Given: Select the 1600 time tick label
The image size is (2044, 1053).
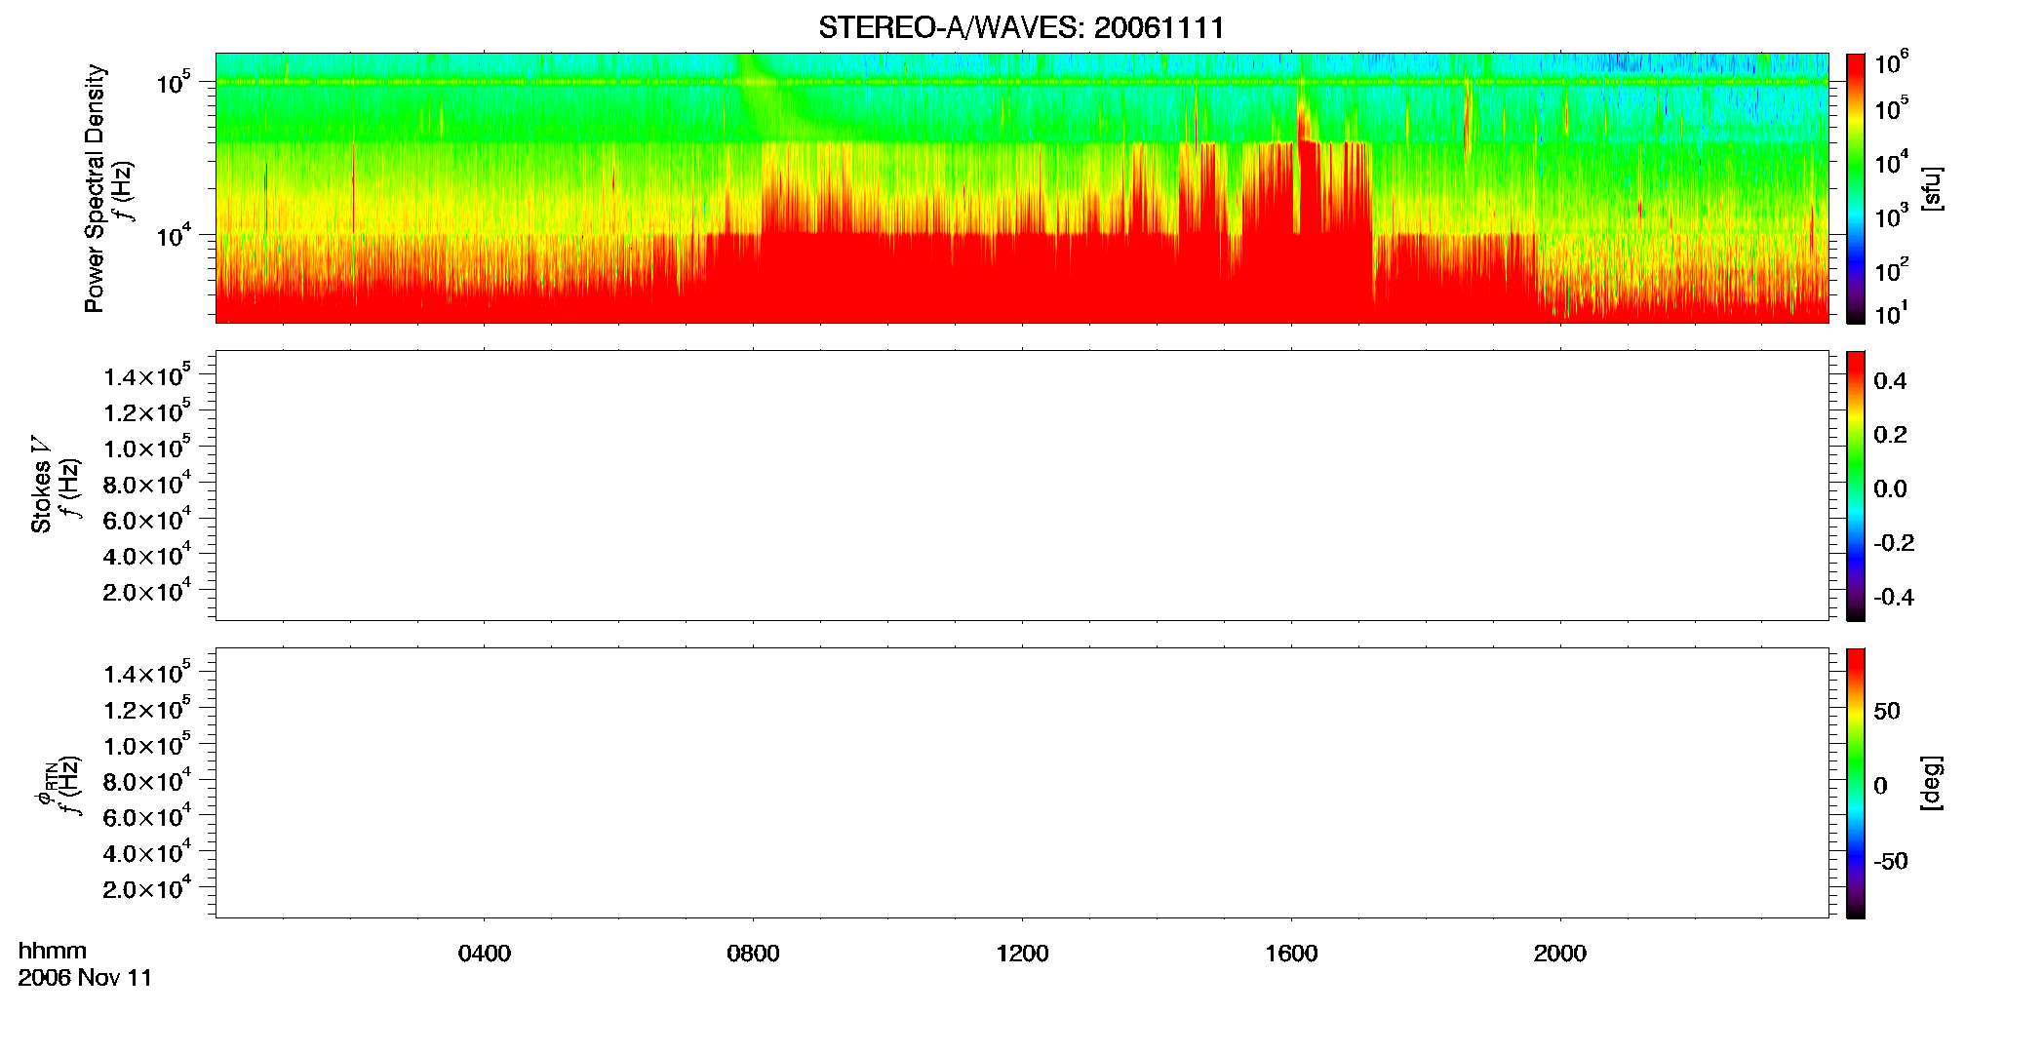Looking at the screenshot, I should point(1291,953).
